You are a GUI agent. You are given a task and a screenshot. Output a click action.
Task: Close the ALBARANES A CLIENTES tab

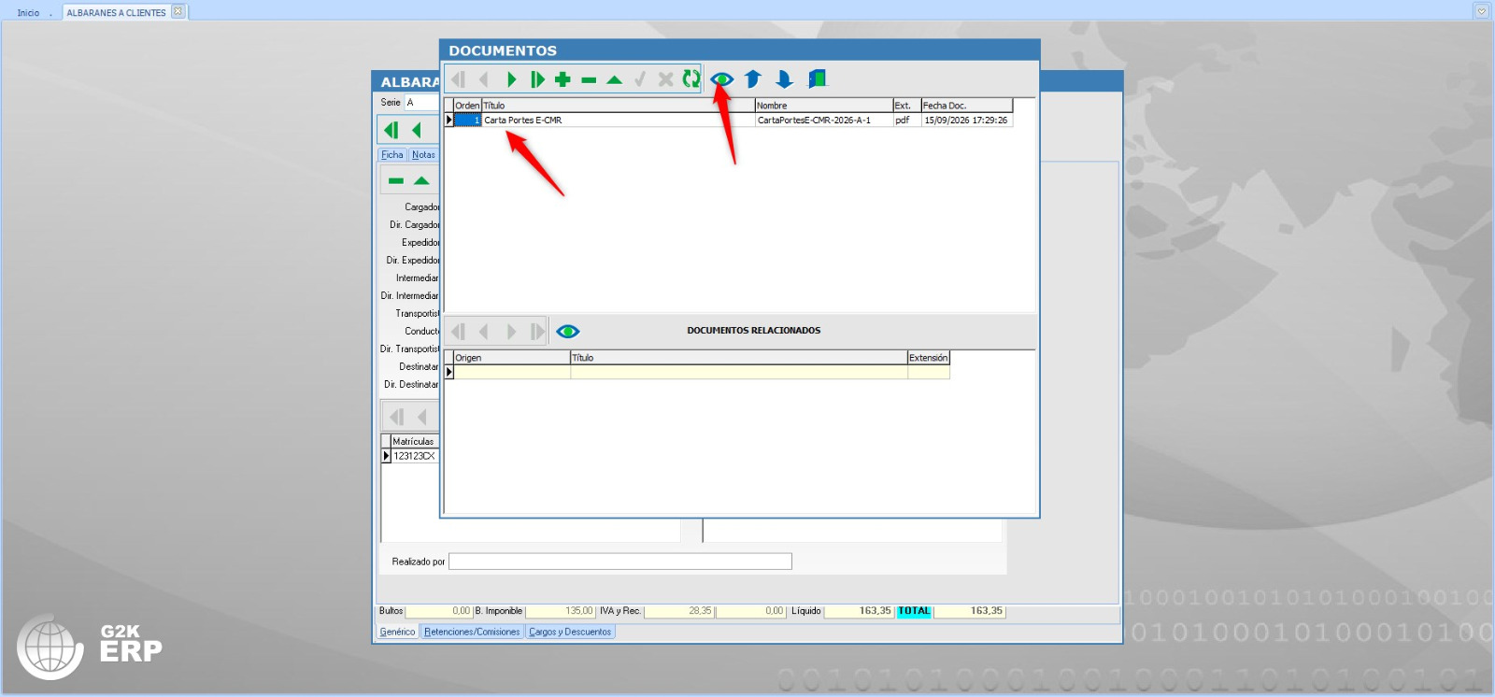[x=178, y=12]
